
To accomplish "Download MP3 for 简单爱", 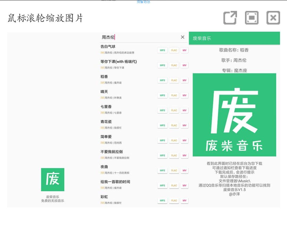I will tap(162, 140).
